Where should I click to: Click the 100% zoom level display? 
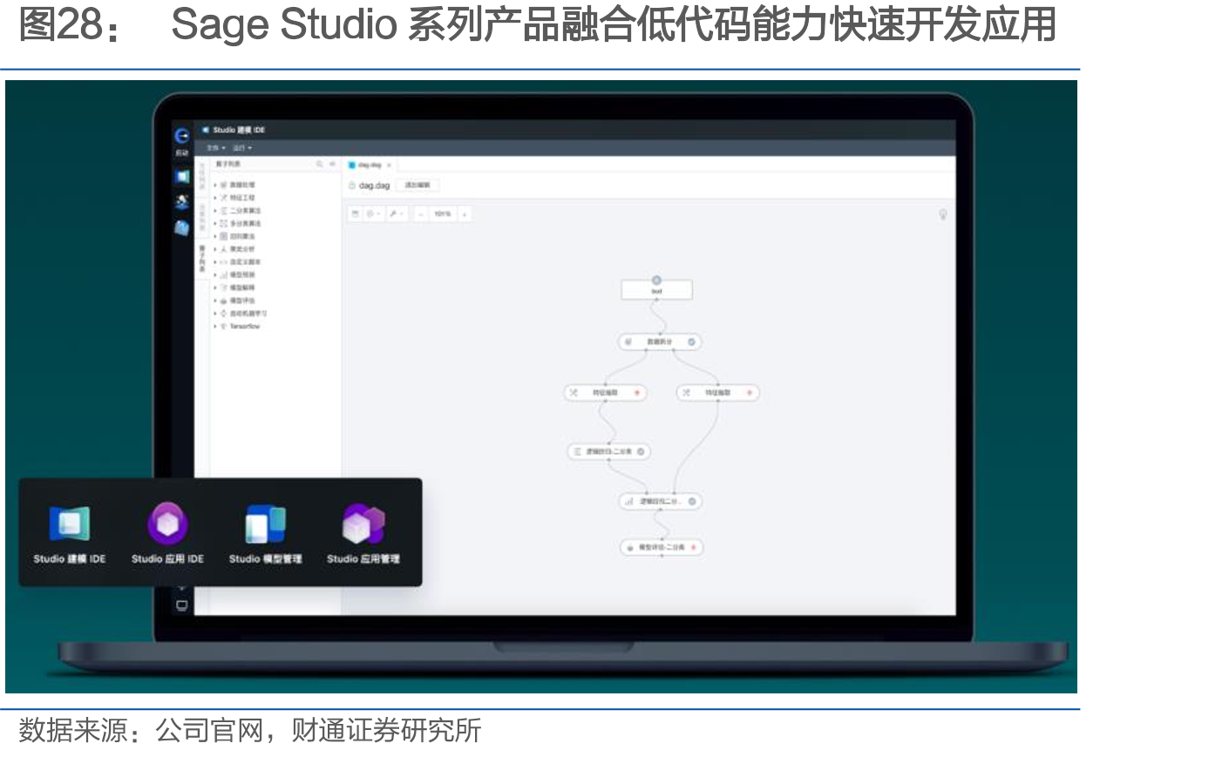443,213
